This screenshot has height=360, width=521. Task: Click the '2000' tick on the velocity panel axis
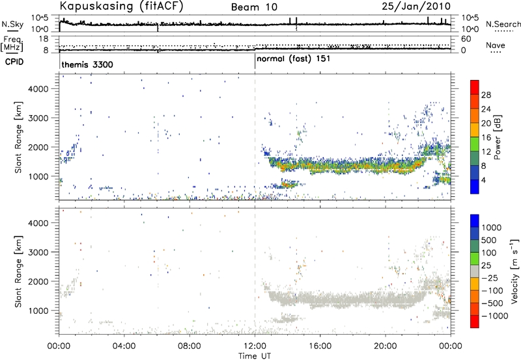pyautogui.click(x=38, y=281)
